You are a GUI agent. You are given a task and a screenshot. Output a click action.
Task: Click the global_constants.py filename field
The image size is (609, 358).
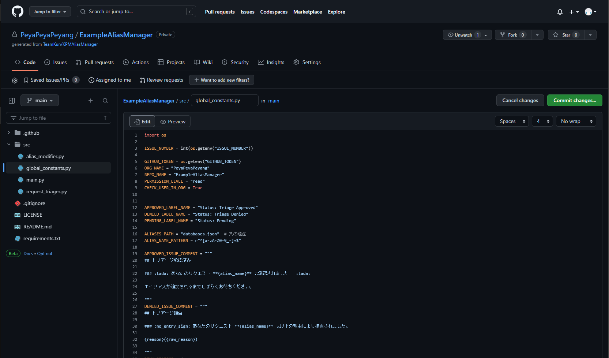point(225,100)
